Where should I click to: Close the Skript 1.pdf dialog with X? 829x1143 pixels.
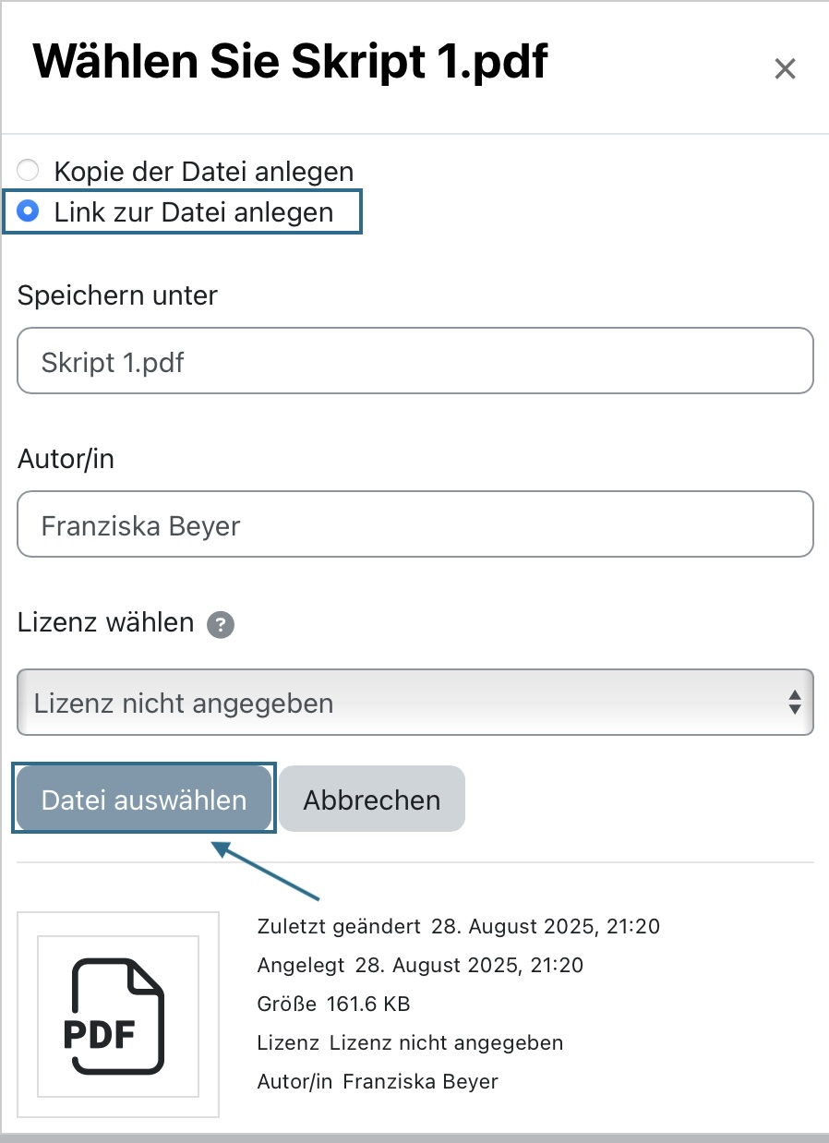(785, 69)
